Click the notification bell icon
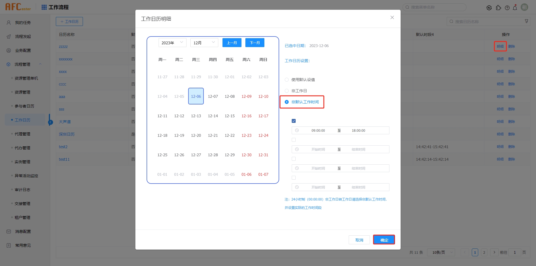Viewport: 536px width, 266px height. point(515,8)
